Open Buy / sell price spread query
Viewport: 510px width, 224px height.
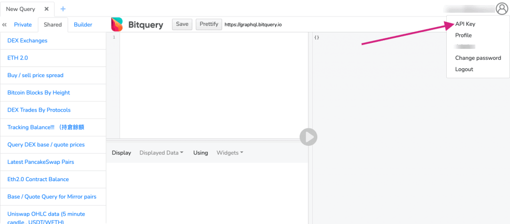53,76
